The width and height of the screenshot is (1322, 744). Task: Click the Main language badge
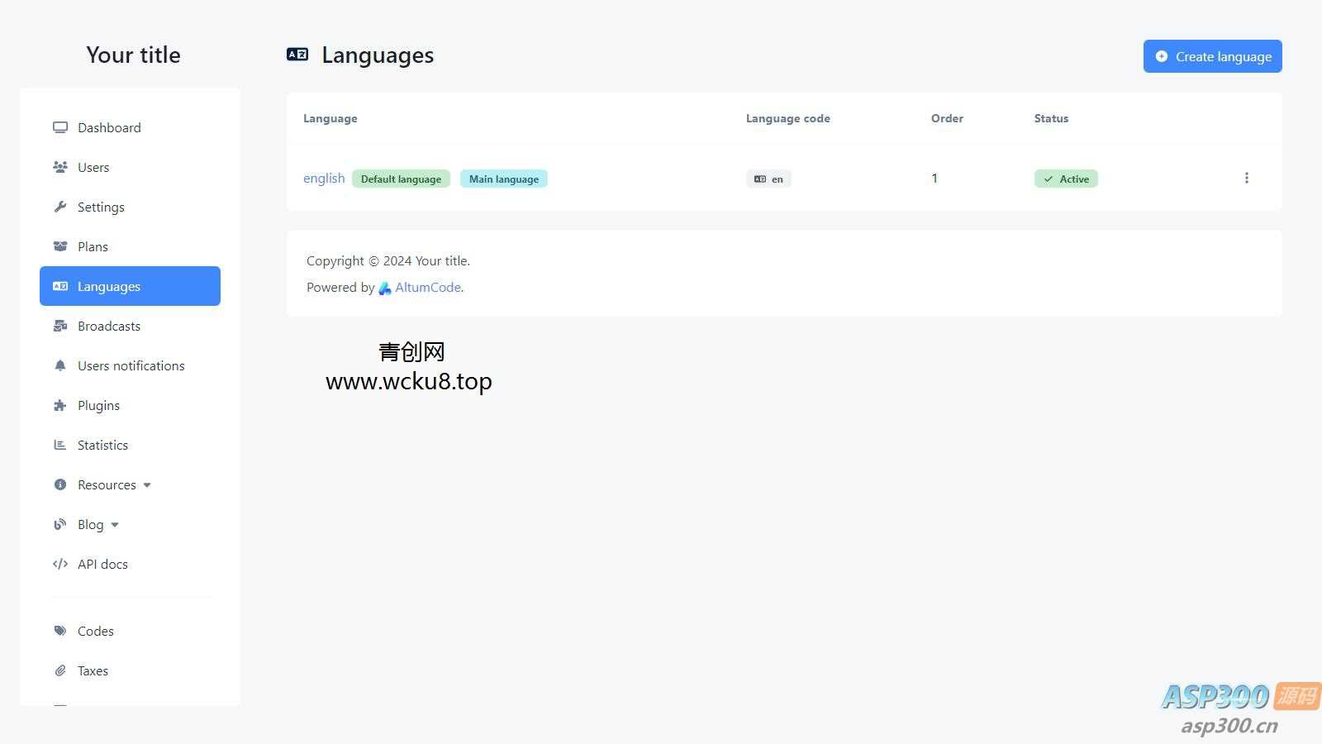click(x=503, y=179)
